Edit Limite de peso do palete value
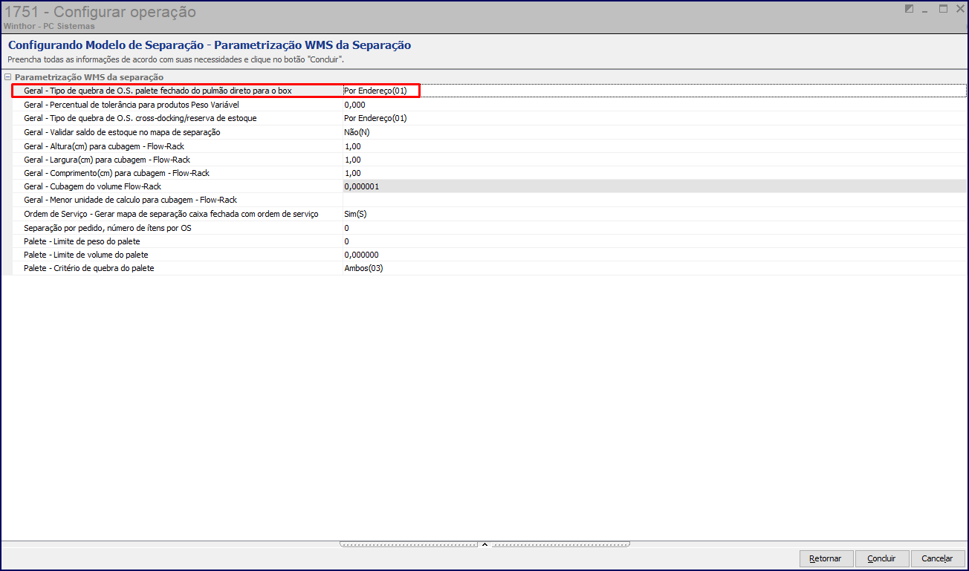This screenshot has width=969, height=571. coord(655,241)
